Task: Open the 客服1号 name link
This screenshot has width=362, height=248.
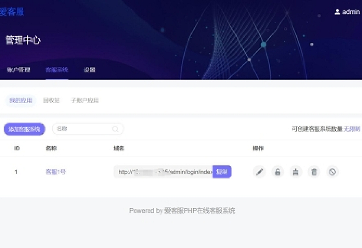Action: [56, 172]
